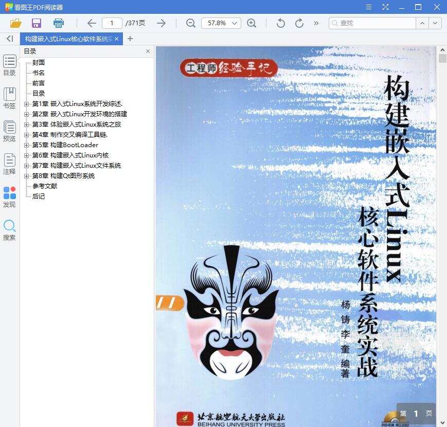
Task: Jump to 封面 in outline
Action: coord(39,62)
